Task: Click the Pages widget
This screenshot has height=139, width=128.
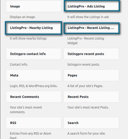Action: pos(91,75)
